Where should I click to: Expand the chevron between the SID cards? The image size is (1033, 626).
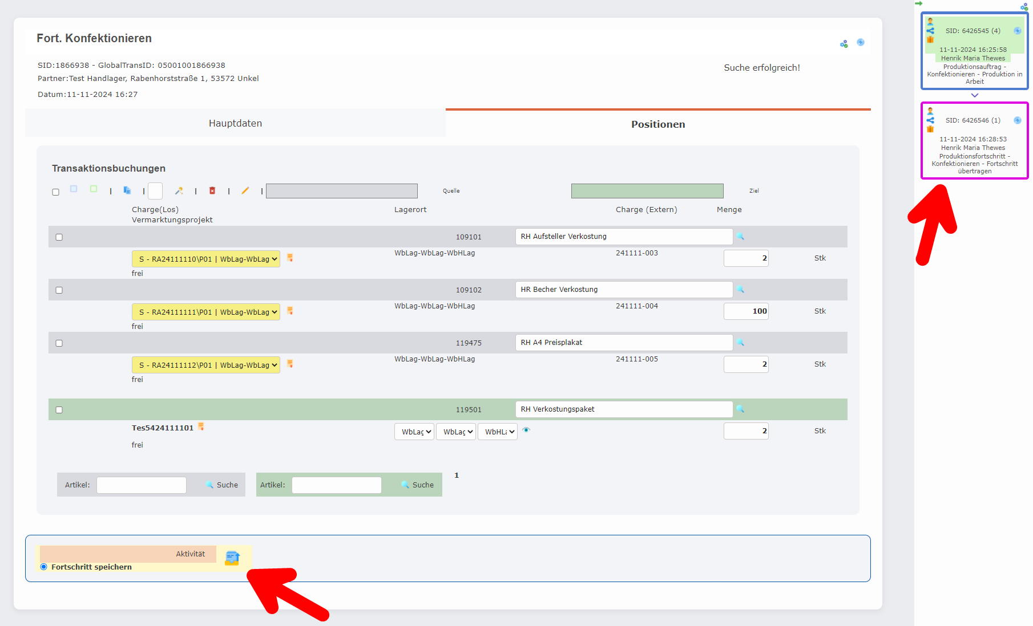pos(975,95)
